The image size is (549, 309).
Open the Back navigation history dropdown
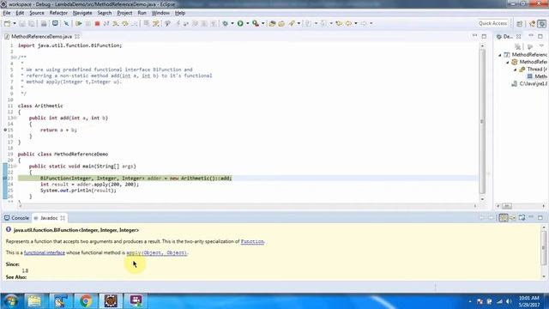pos(356,23)
